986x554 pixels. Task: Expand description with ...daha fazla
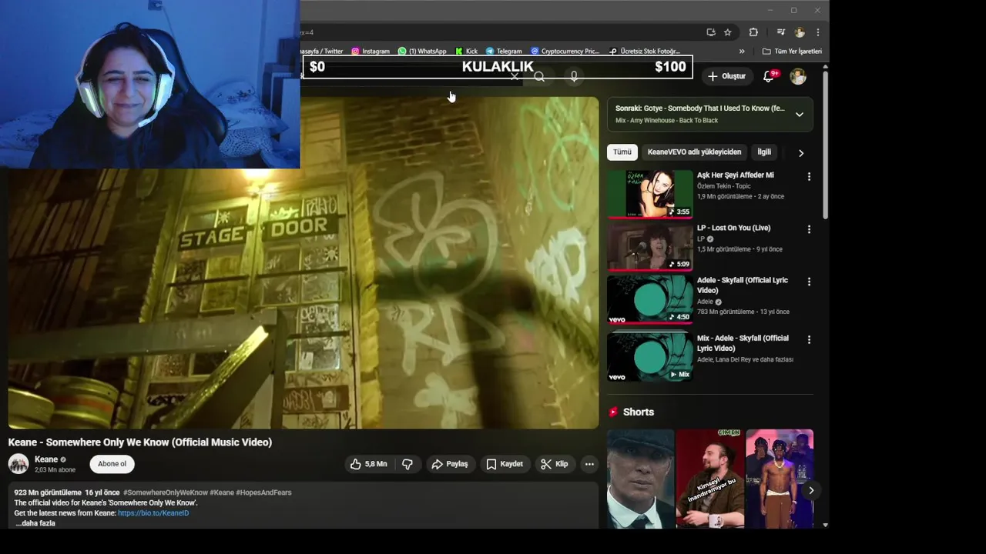[x=35, y=523]
